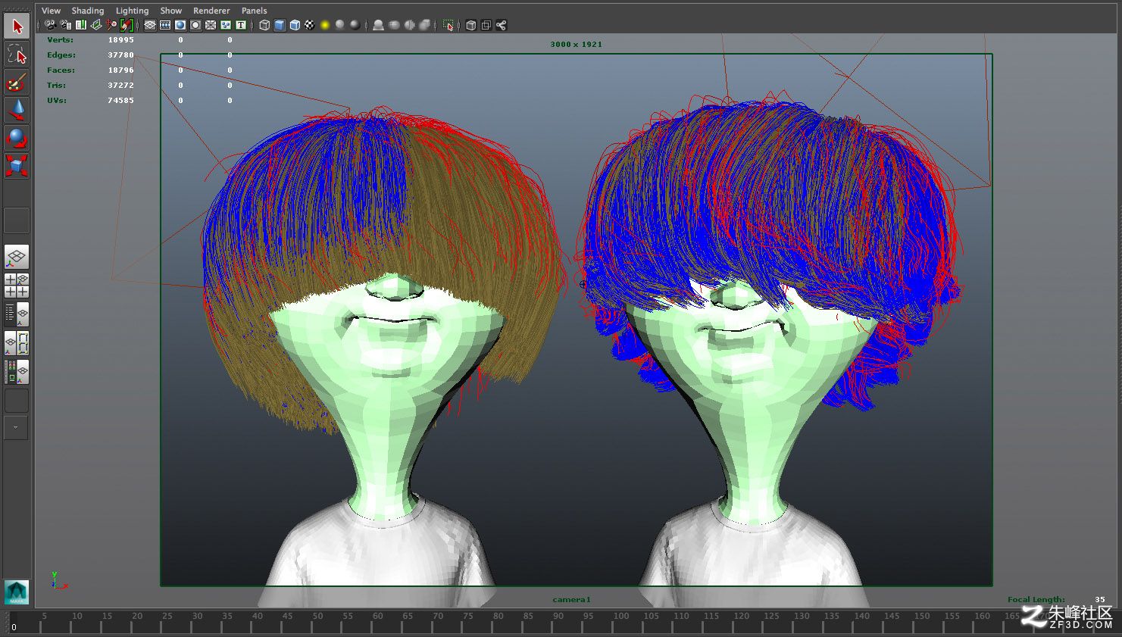Click the Select Camera icon
1122x637 pixels.
click(x=51, y=25)
